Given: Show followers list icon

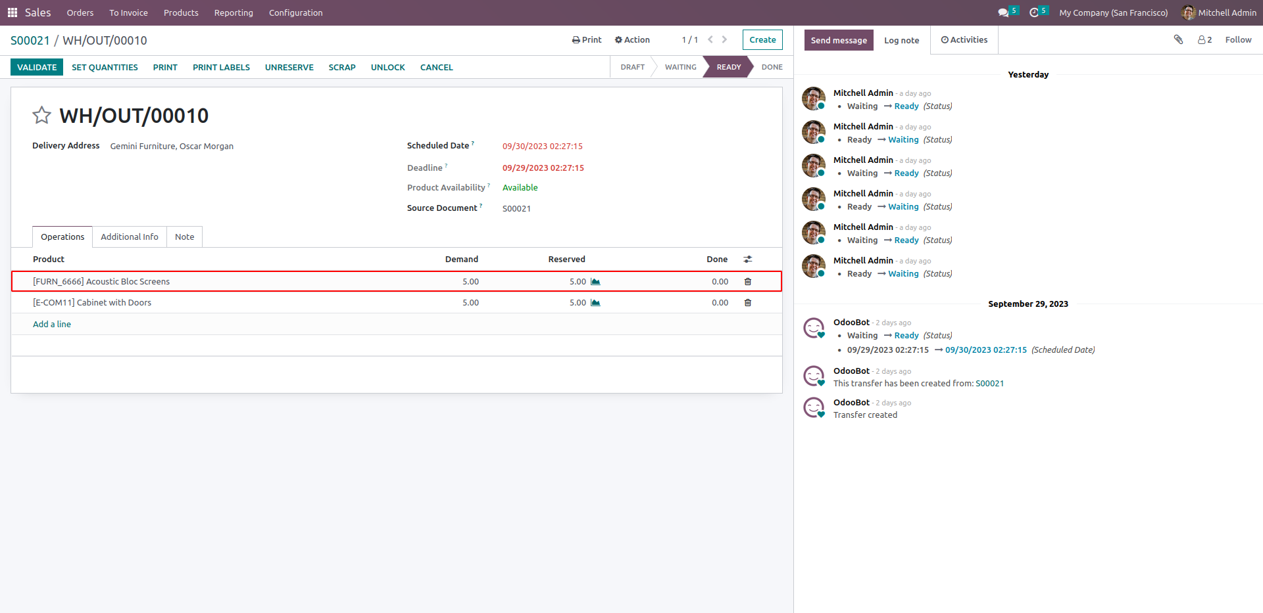Looking at the screenshot, I should [1204, 40].
